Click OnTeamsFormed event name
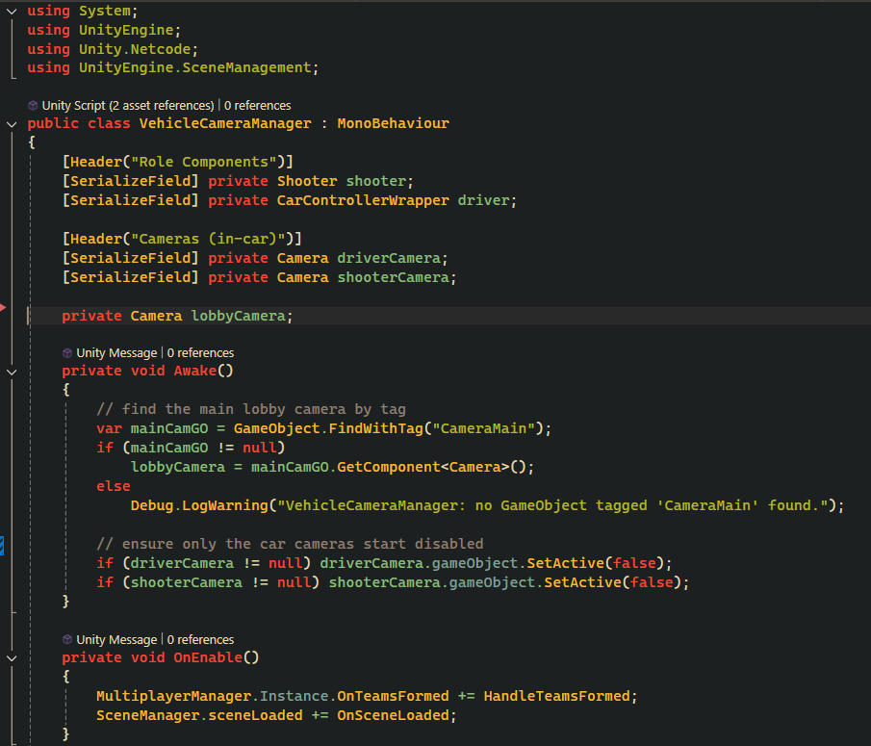871x746 pixels. [x=393, y=697]
